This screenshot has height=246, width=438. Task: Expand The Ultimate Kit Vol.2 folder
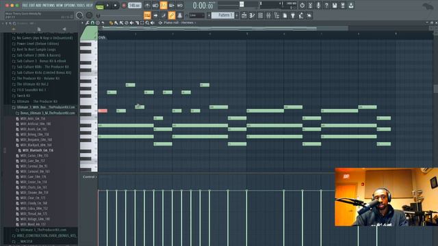(32, 84)
